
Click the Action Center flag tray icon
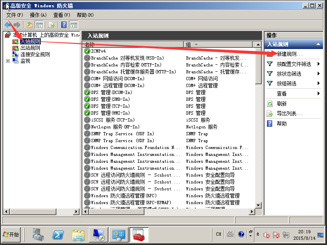276,235
